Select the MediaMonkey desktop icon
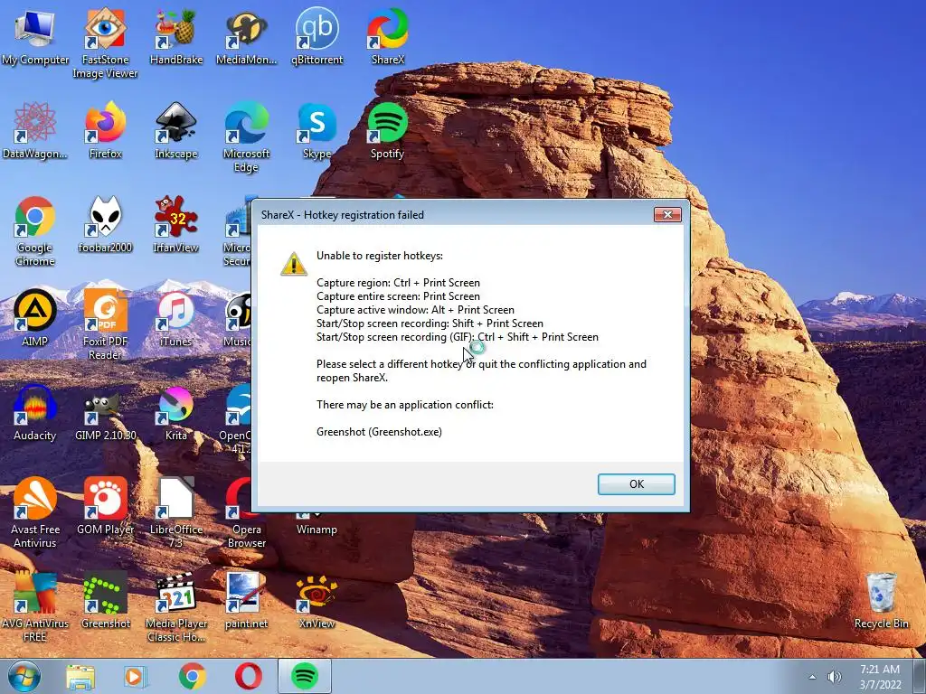This screenshot has height=694, width=926. click(x=246, y=38)
